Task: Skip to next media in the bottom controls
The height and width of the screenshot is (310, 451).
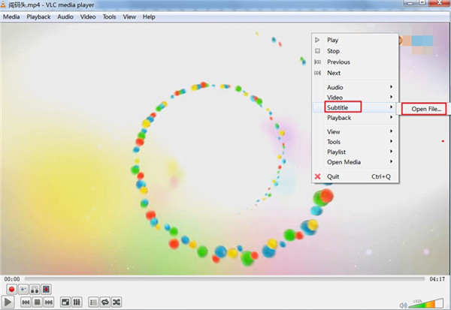Action: 49,302
